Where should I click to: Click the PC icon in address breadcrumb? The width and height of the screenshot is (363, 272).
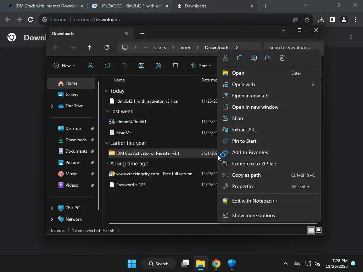pyautogui.click(x=125, y=47)
